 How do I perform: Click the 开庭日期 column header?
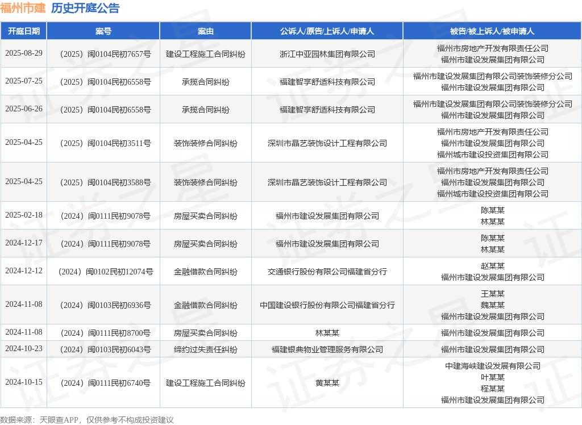24,31
